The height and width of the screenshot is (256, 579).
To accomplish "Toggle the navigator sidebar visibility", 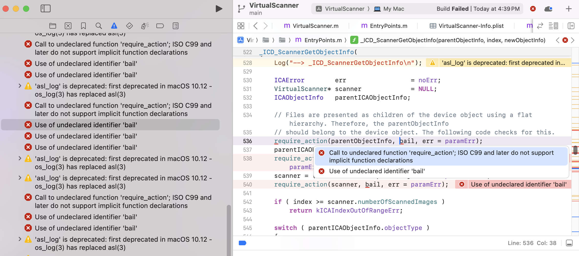I will (x=46, y=9).
